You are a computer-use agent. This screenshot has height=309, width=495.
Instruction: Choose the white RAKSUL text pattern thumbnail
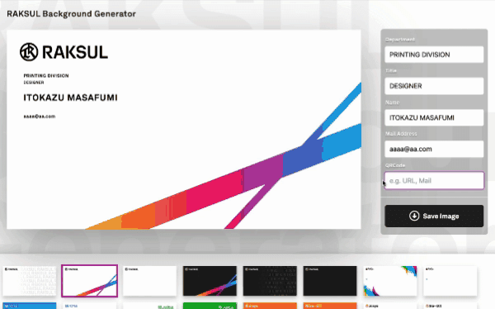[x=30, y=281]
